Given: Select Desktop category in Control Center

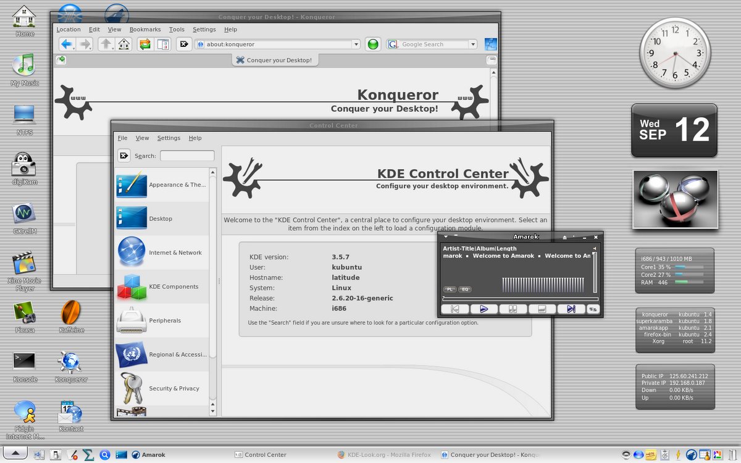Looking at the screenshot, I should click(x=162, y=219).
